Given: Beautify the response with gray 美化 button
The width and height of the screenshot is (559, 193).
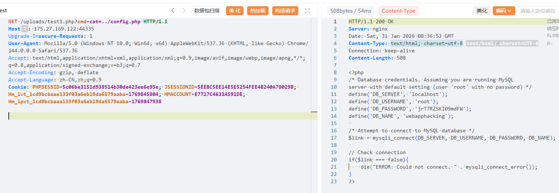Looking at the screenshot, I should 482,11.
